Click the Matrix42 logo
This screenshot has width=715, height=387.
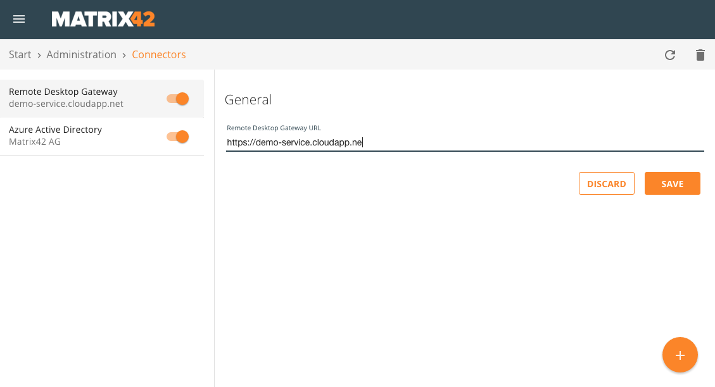103,19
